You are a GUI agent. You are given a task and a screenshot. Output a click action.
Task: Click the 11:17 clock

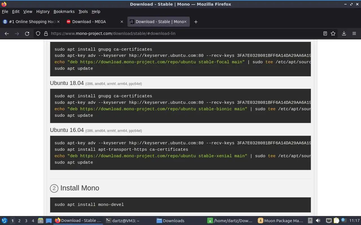(355, 220)
